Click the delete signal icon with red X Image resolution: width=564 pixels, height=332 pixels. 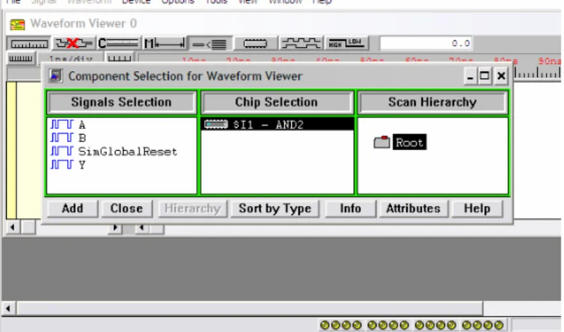(x=74, y=44)
